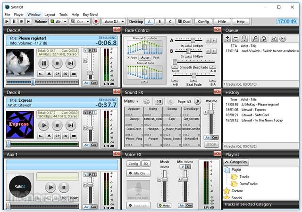The height and width of the screenshot is (212, 302).
Task: Click the eject button on Deck A
Action: pos(49,74)
